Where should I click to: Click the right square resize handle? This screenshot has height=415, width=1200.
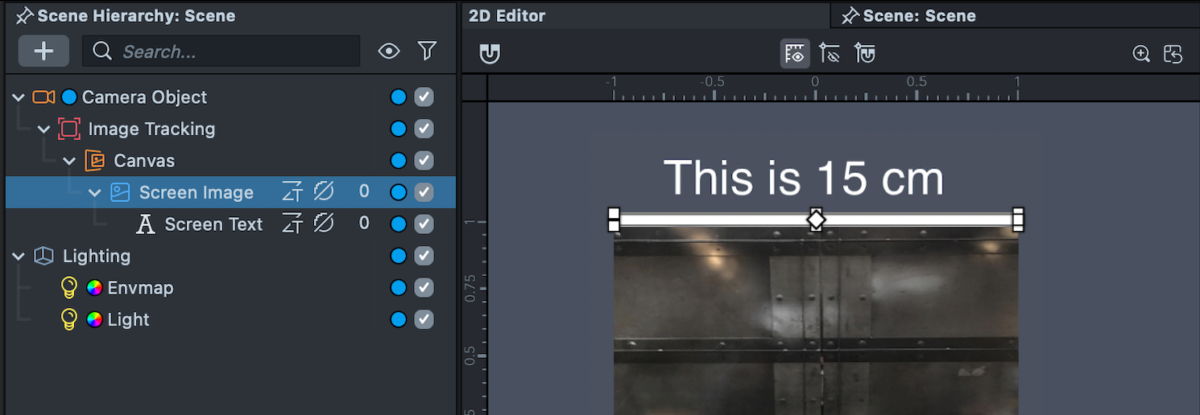coord(1018,219)
